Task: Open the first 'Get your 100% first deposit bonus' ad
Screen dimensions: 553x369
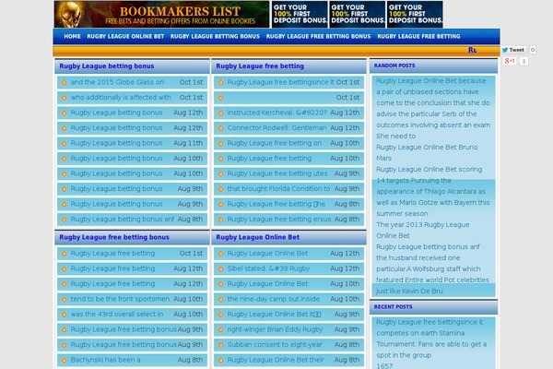Action: tap(300, 15)
